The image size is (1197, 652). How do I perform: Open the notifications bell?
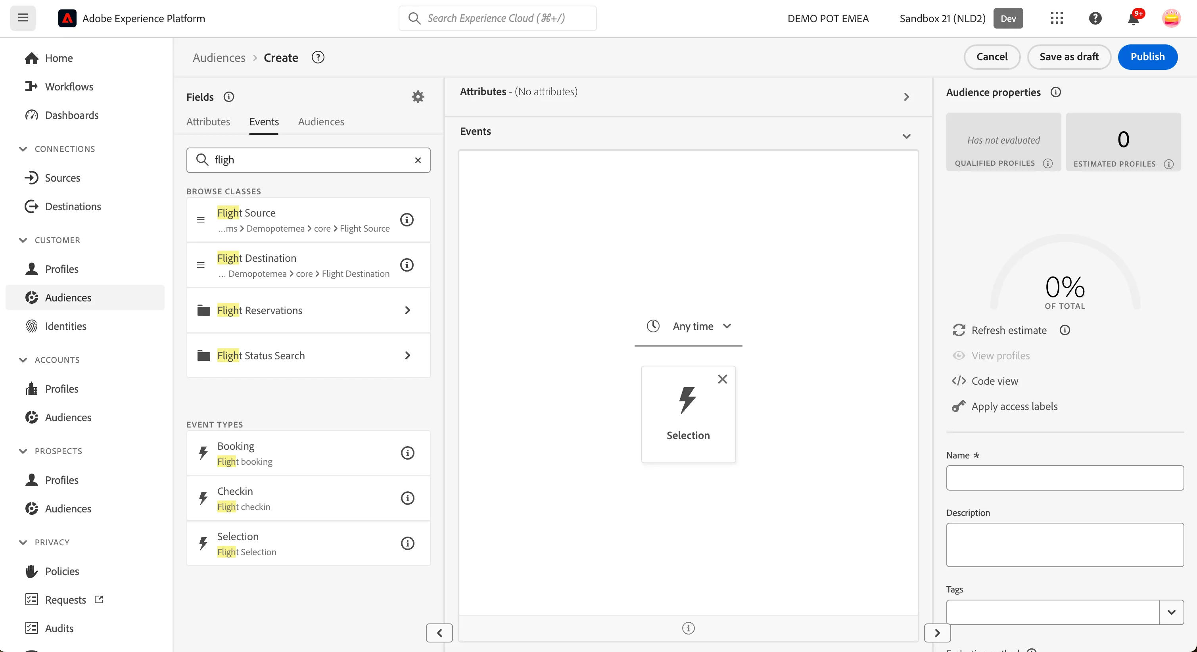coord(1133,19)
